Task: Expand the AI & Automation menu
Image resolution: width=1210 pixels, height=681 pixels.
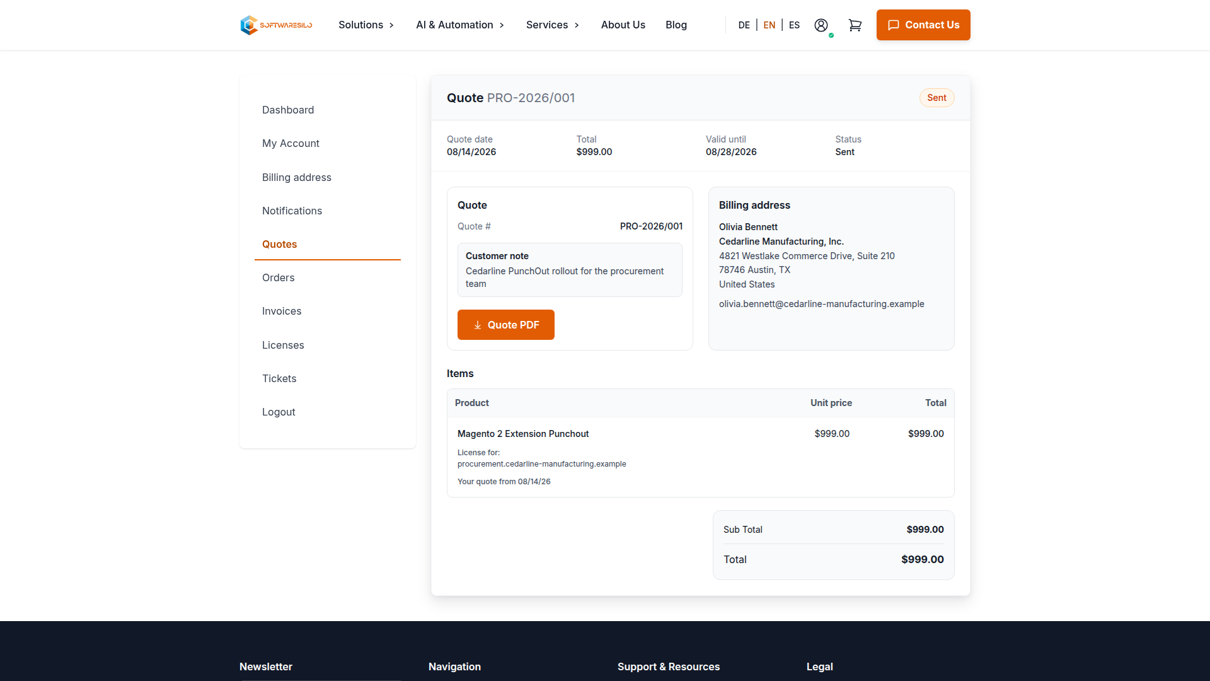Action: point(460,25)
